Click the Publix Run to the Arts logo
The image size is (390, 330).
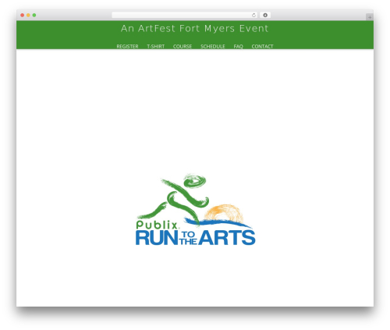196,210
